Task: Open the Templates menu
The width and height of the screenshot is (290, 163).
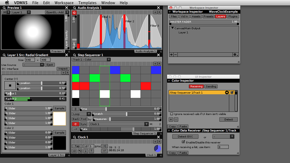Action: pyautogui.click(x=87, y=3)
